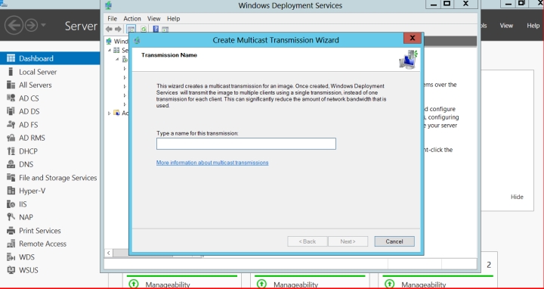Select the DNS icon in sidebar
This screenshot has height=289, width=544.
pyautogui.click(x=11, y=164)
